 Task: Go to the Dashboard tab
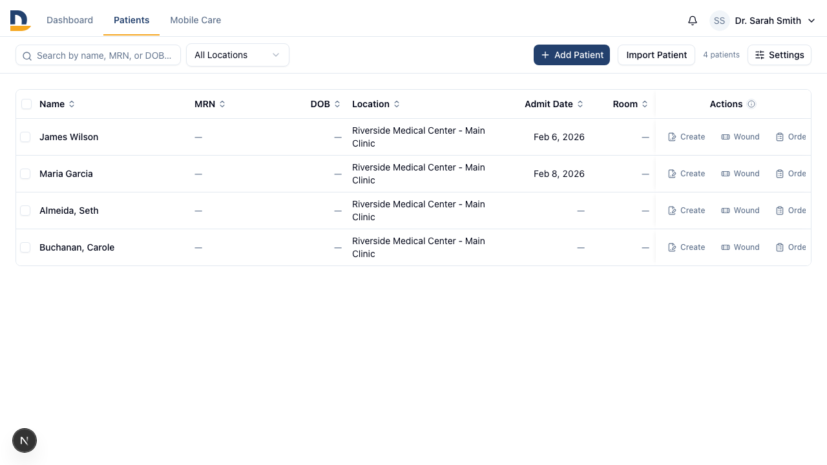[70, 20]
